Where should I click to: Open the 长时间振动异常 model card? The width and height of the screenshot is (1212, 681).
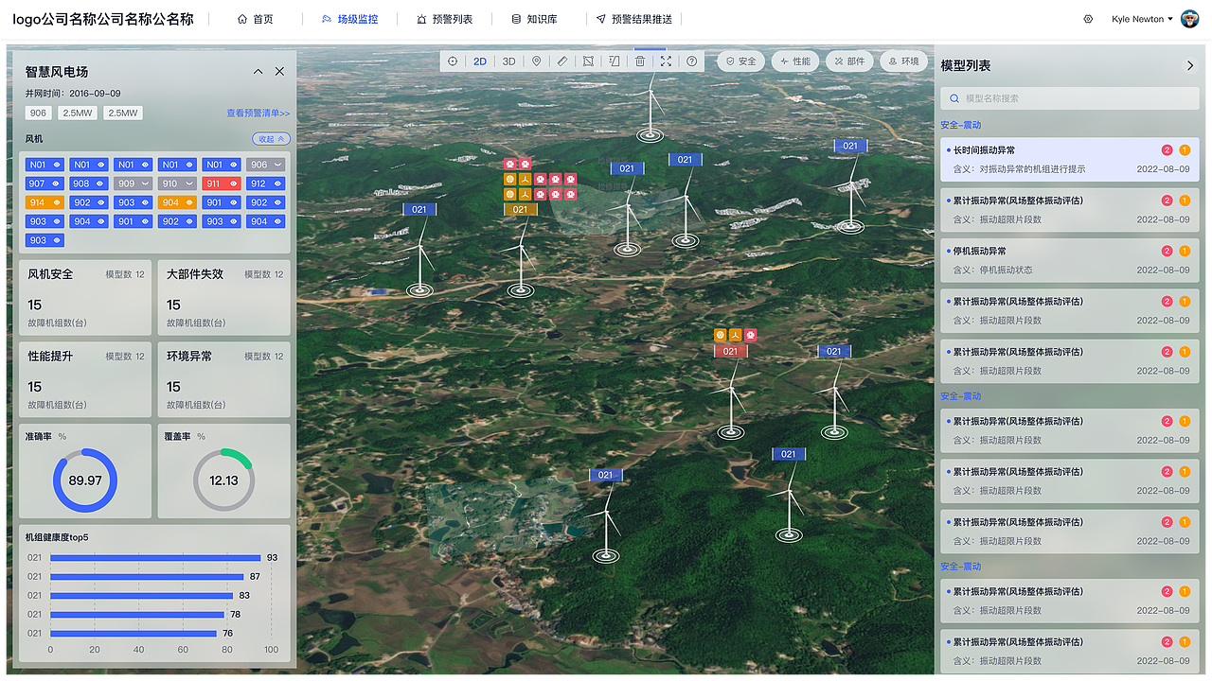[x=1069, y=159]
